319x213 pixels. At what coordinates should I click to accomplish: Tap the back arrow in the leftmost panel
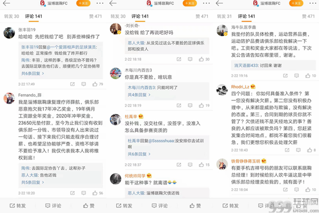pos(6,3)
